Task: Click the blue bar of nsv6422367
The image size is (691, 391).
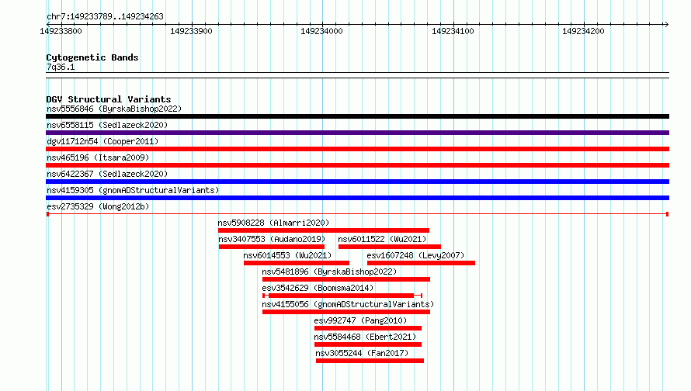Action: (x=357, y=182)
